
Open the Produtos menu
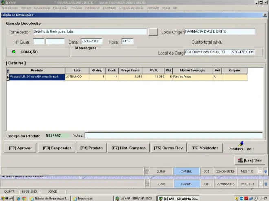[76, 8]
